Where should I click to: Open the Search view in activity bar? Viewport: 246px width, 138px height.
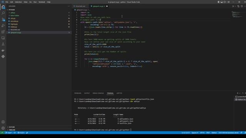point(3,13)
